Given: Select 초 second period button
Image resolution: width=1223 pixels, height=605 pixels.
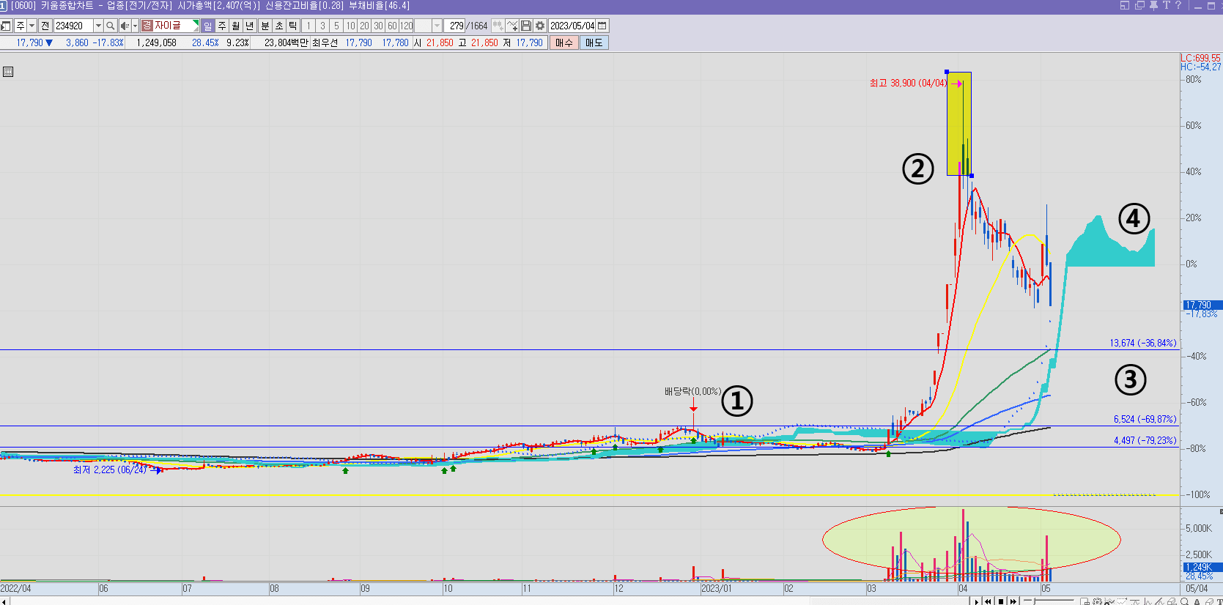Looking at the screenshot, I should pos(279,26).
